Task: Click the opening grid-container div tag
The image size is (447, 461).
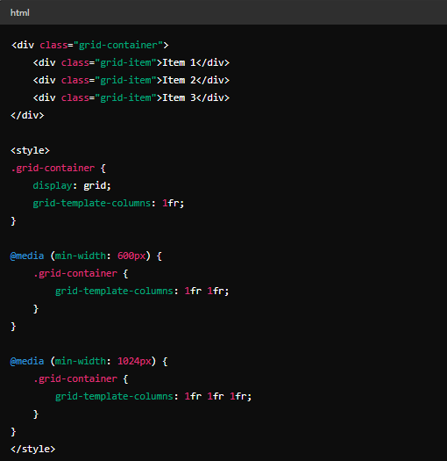Action: coord(89,45)
